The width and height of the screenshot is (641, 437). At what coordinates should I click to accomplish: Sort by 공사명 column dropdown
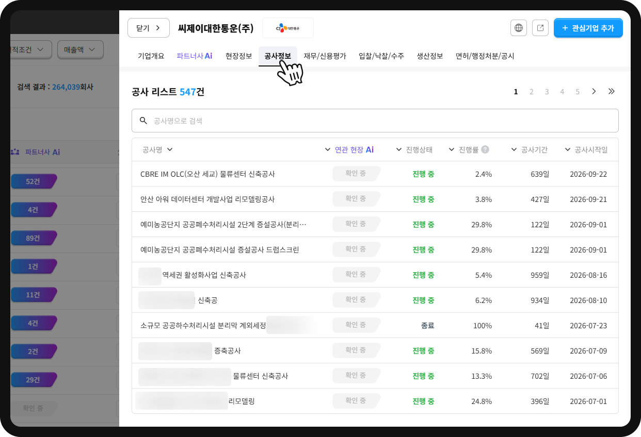tap(157, 149)
